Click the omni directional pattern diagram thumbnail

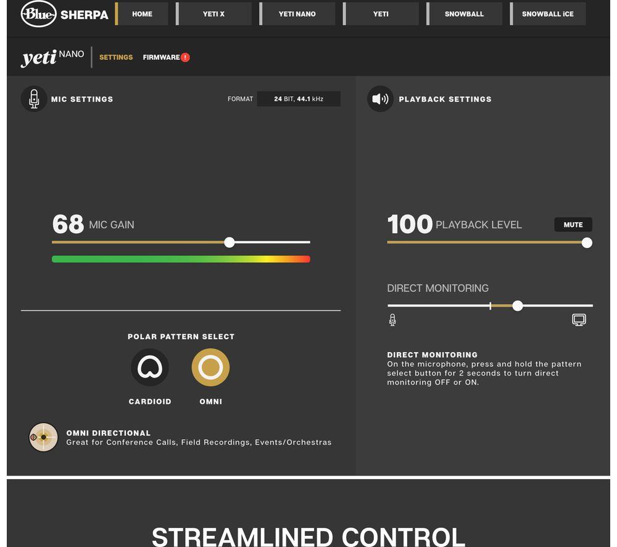point(43,437)
